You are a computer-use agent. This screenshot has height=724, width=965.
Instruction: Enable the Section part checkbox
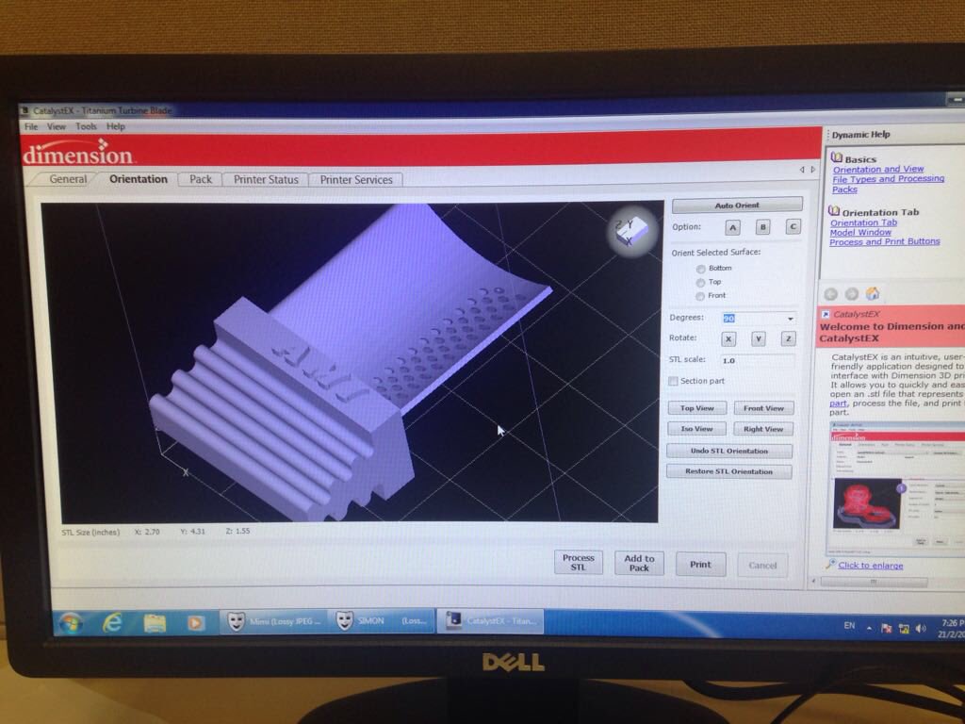(674, 378)
